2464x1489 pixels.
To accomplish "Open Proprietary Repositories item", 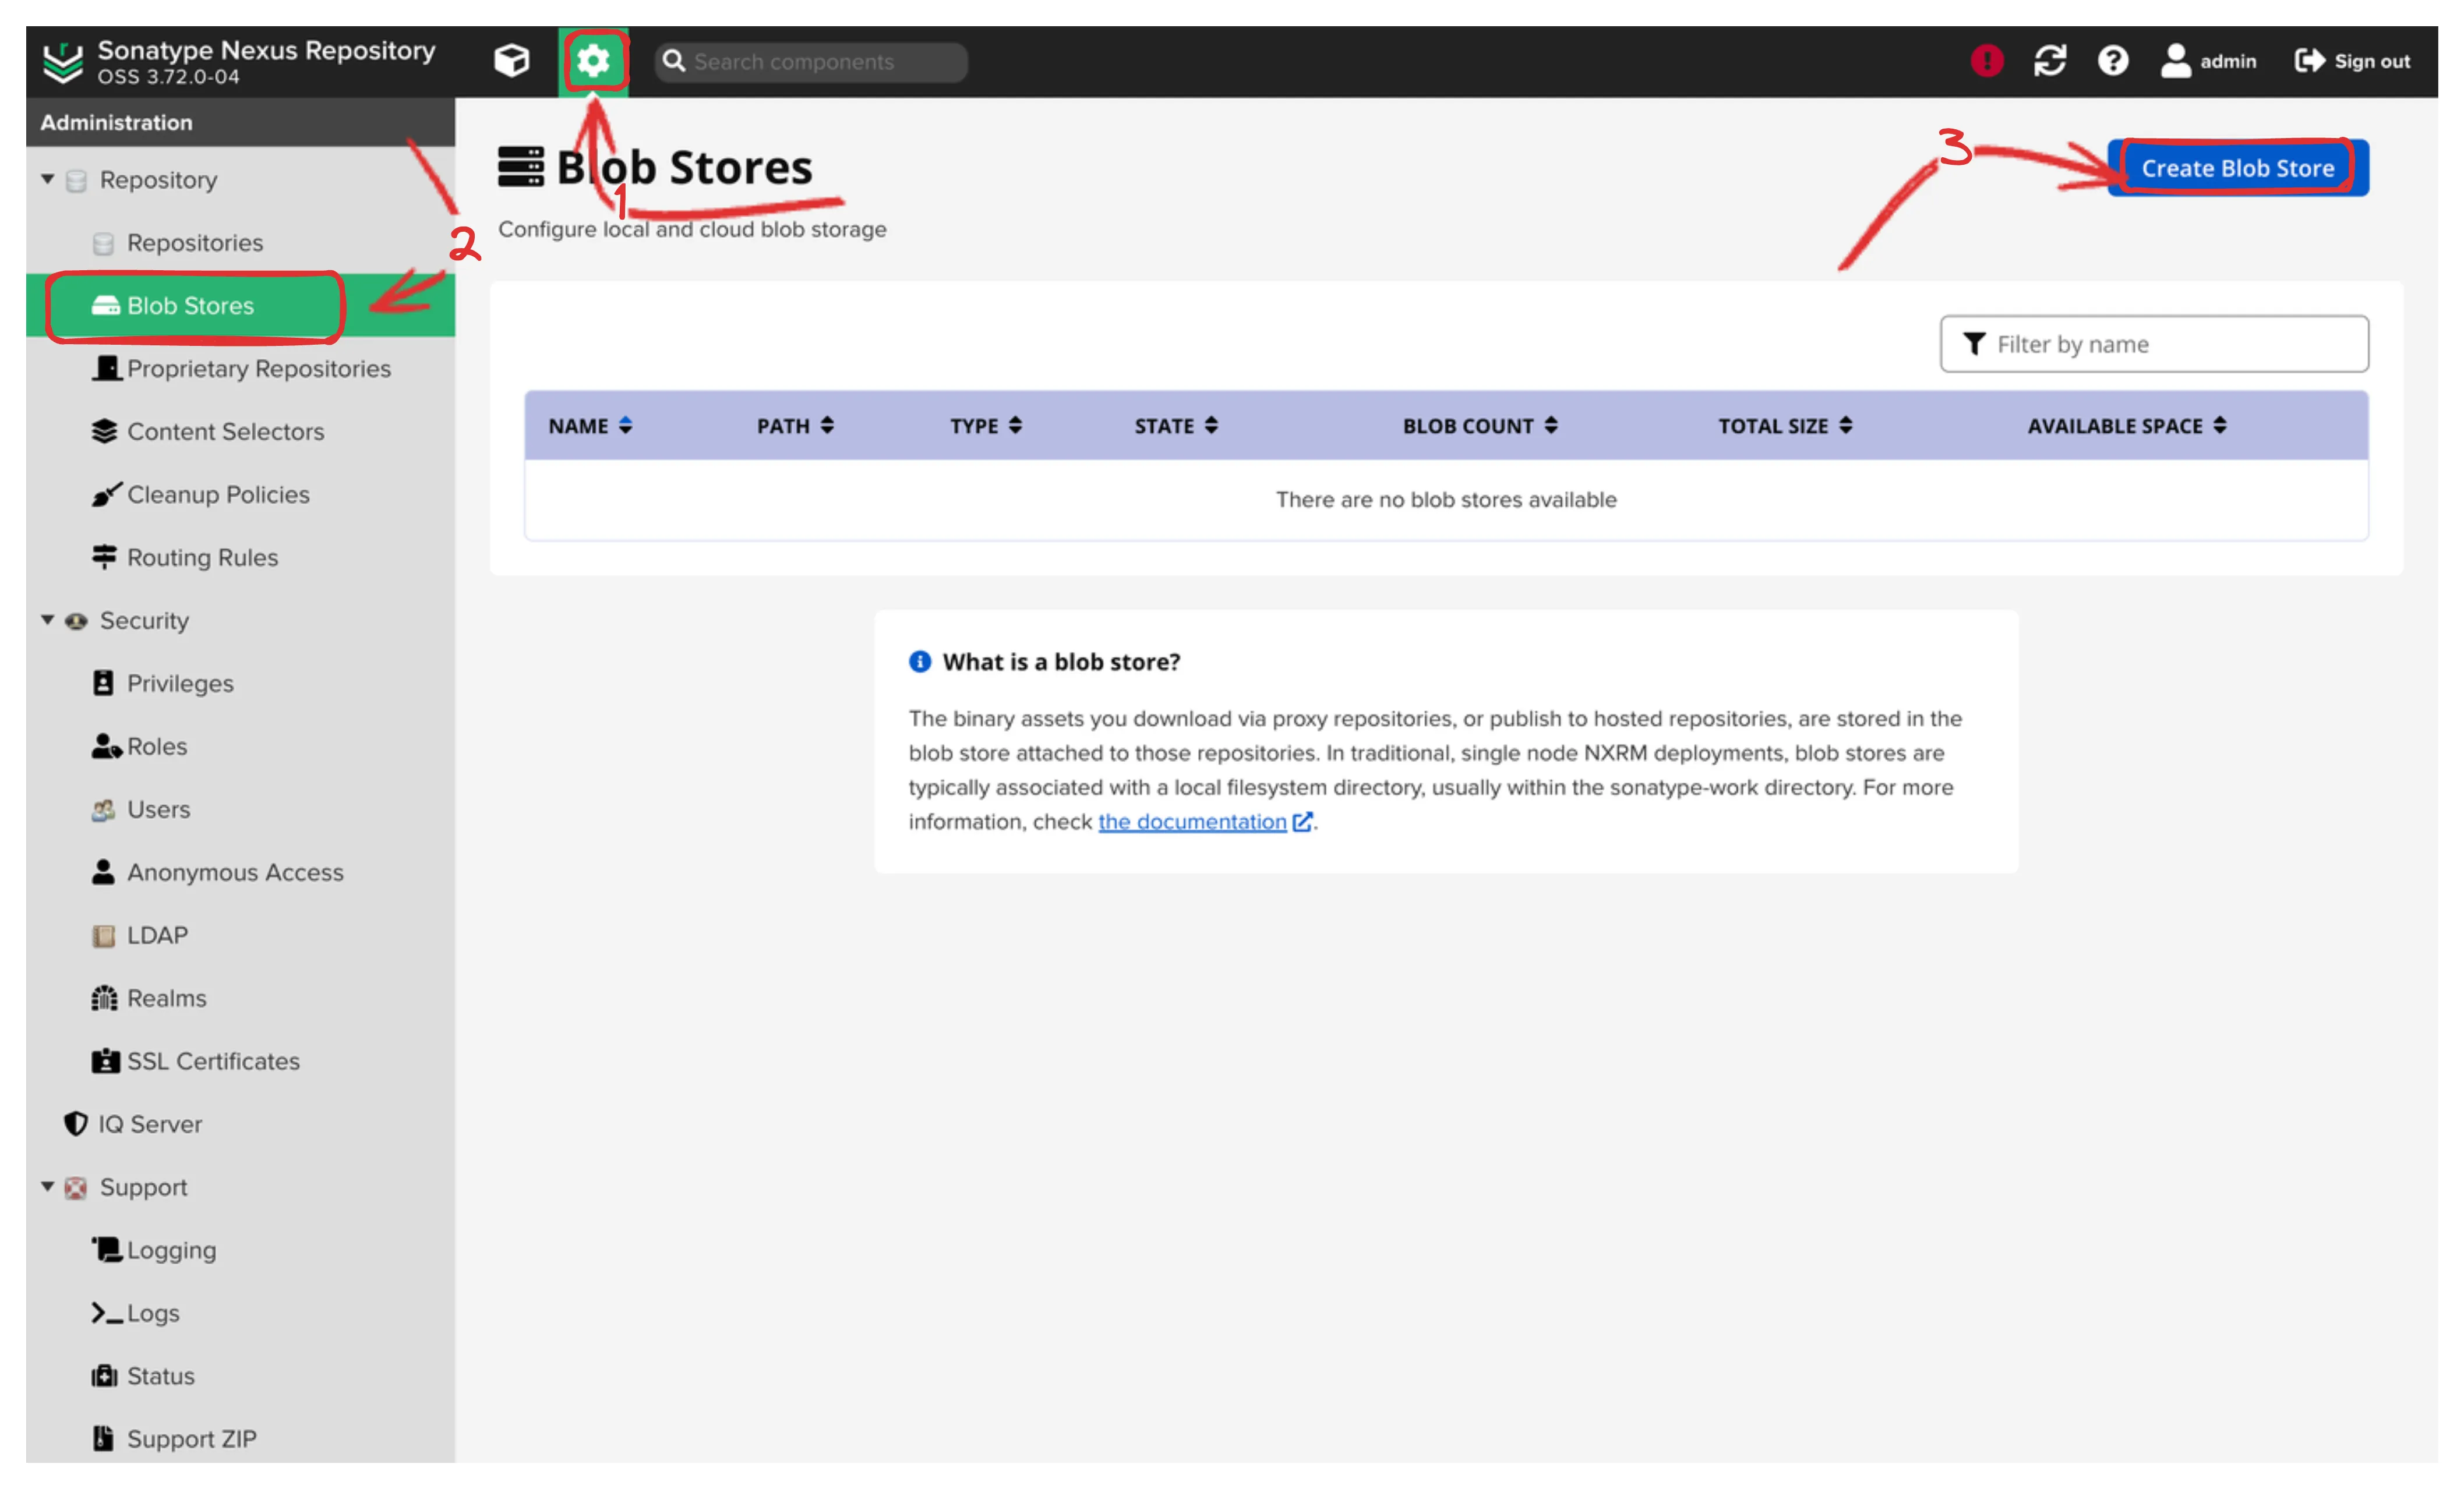I will pos(240,369).
